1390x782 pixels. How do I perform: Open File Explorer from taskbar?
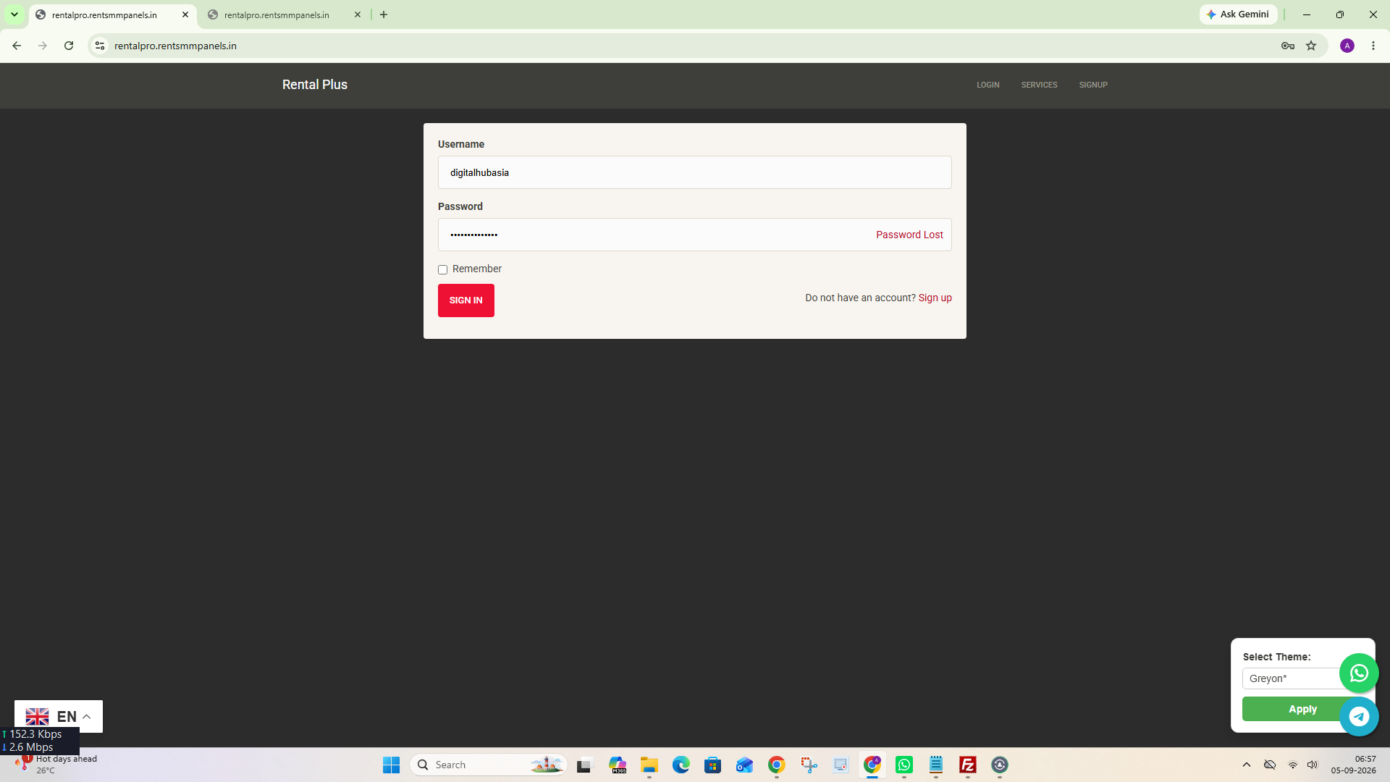point(649,765)
